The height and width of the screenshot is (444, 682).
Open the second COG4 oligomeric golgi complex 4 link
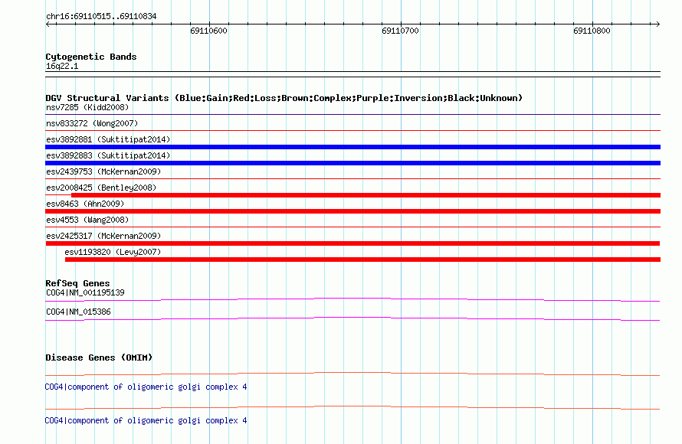click(146, 420)
